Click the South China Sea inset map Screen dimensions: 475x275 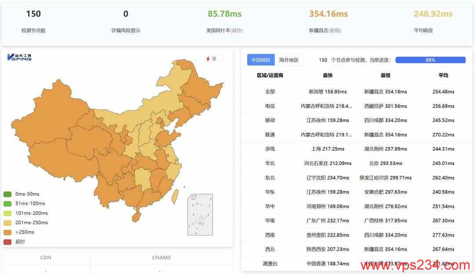point(200,214)
